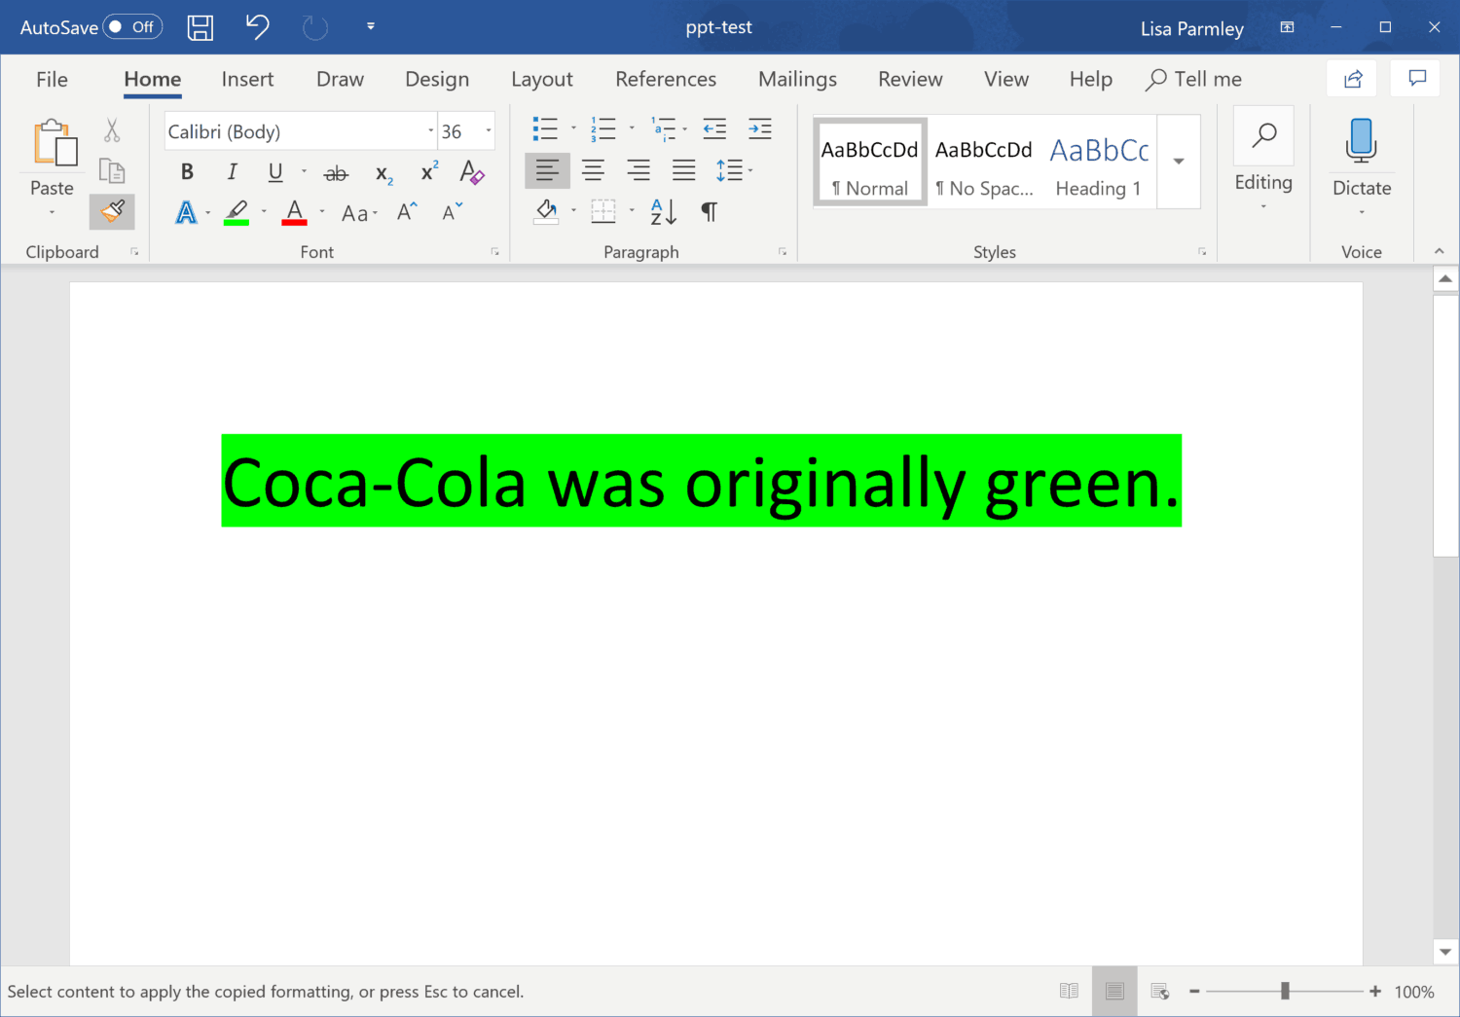
Task: Open font name dropdown
Action: coord(430,131)
